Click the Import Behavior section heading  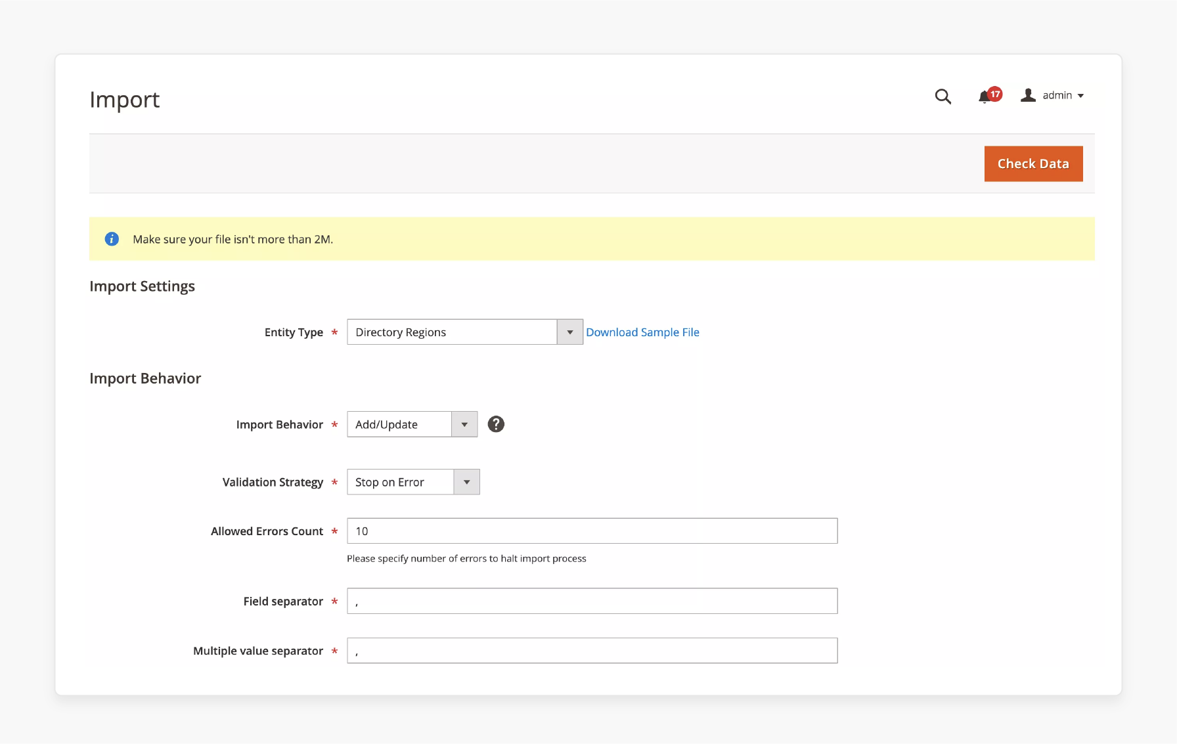(x=145, y=378)
